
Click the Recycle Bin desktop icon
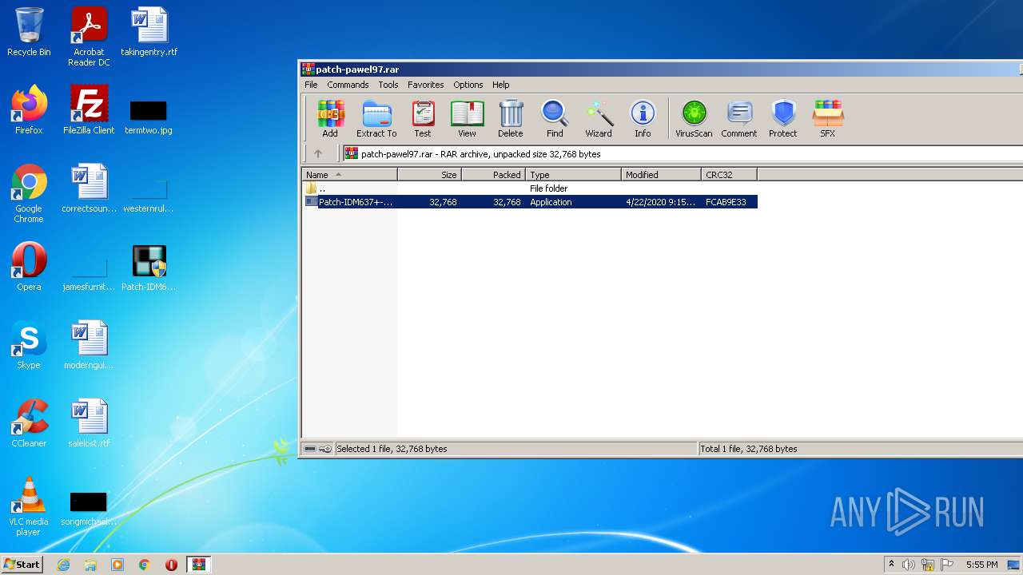(29, 32)
